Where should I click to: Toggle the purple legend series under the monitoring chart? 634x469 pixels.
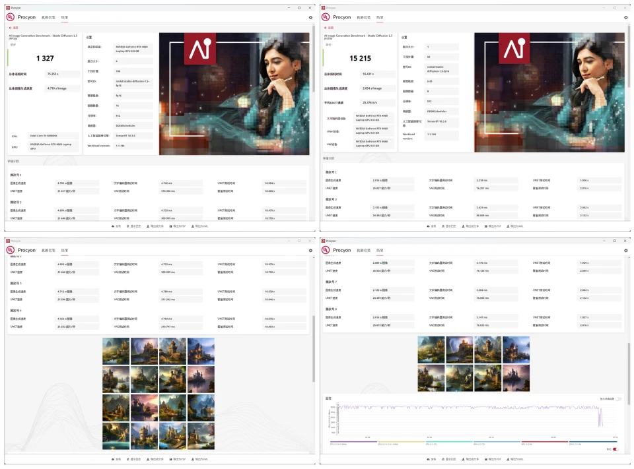click(353, 443)
